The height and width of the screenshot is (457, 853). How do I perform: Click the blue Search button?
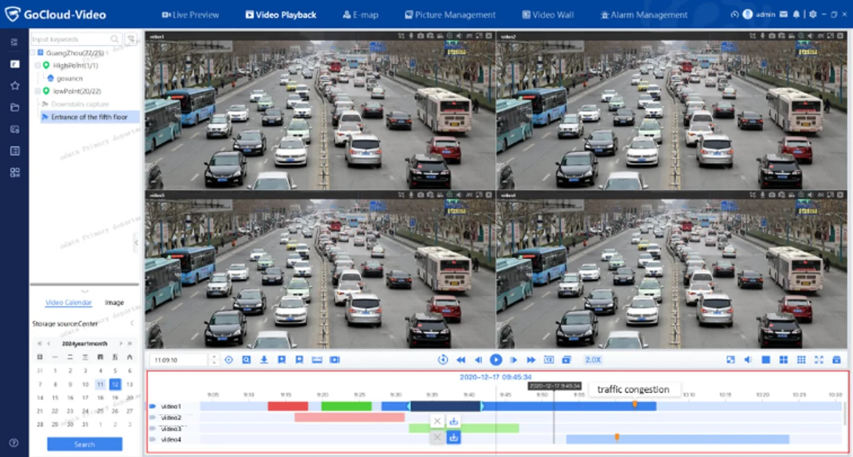85,444
